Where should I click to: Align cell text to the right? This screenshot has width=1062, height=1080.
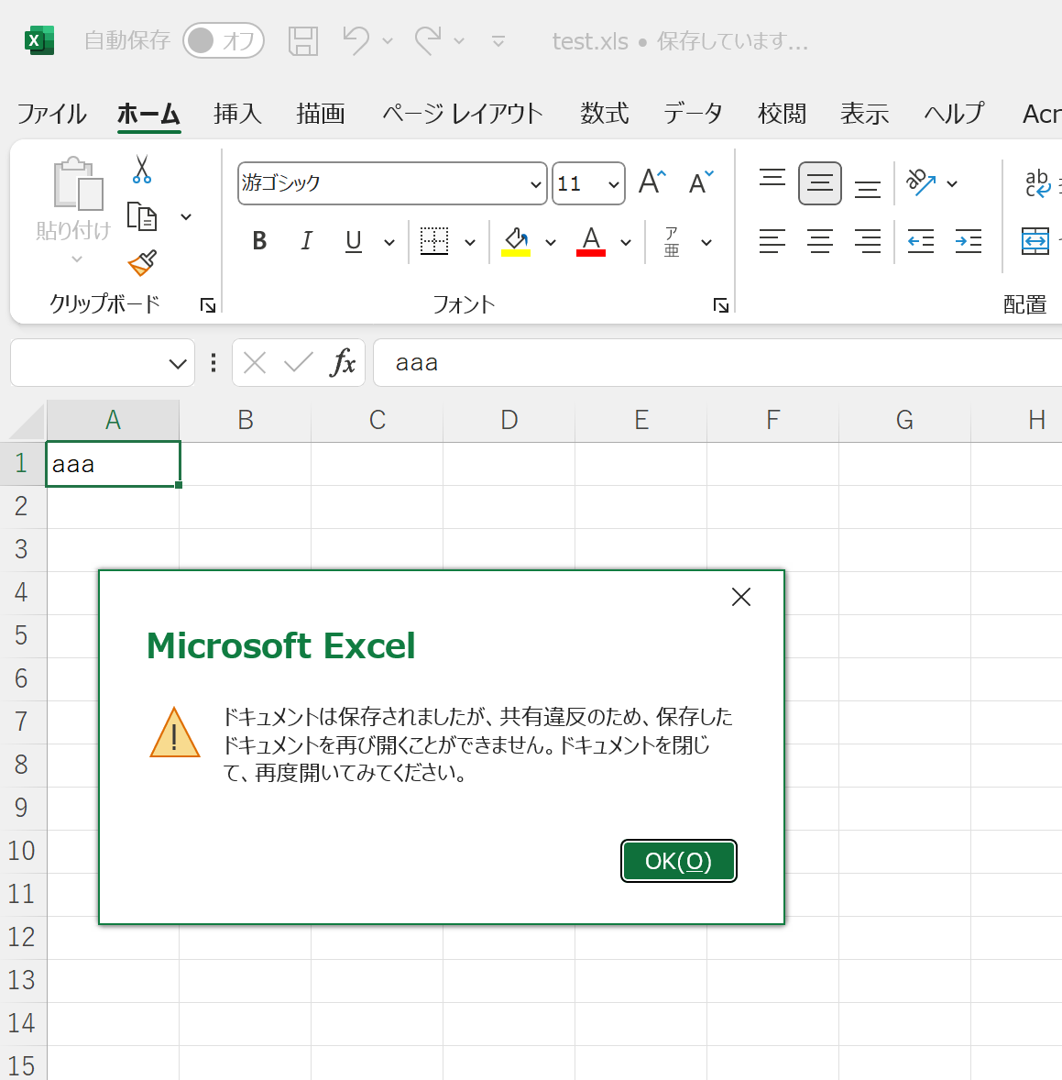[x=867, y=241]
